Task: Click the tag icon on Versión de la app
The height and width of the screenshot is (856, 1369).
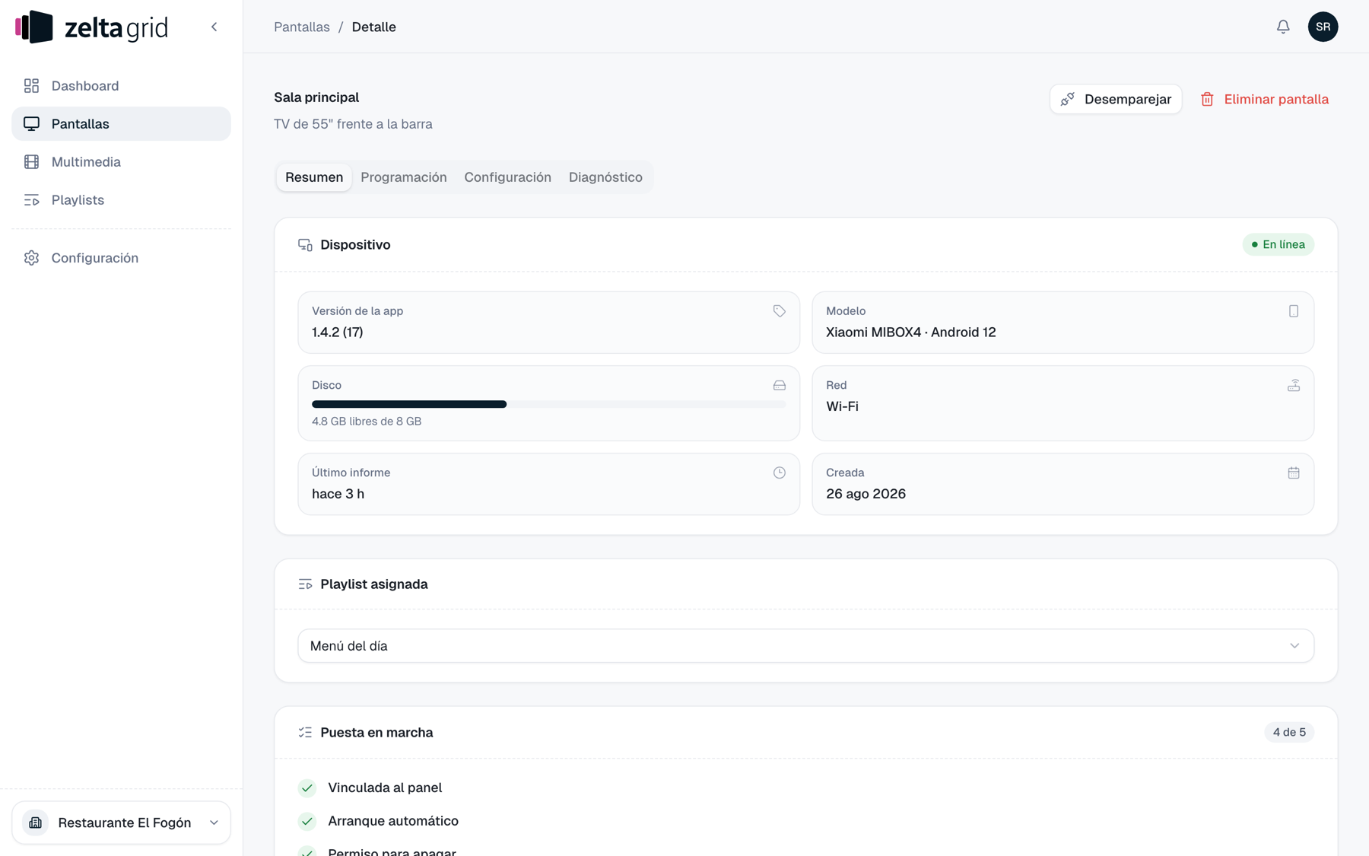Action: coord(780,311)
